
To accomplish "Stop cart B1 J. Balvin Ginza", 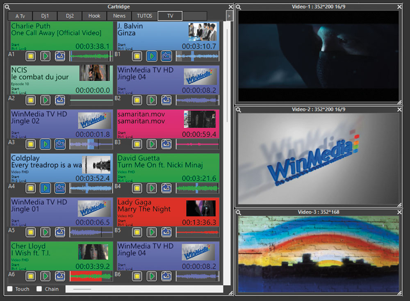I will pyautogui.click(x=137, y=56).
